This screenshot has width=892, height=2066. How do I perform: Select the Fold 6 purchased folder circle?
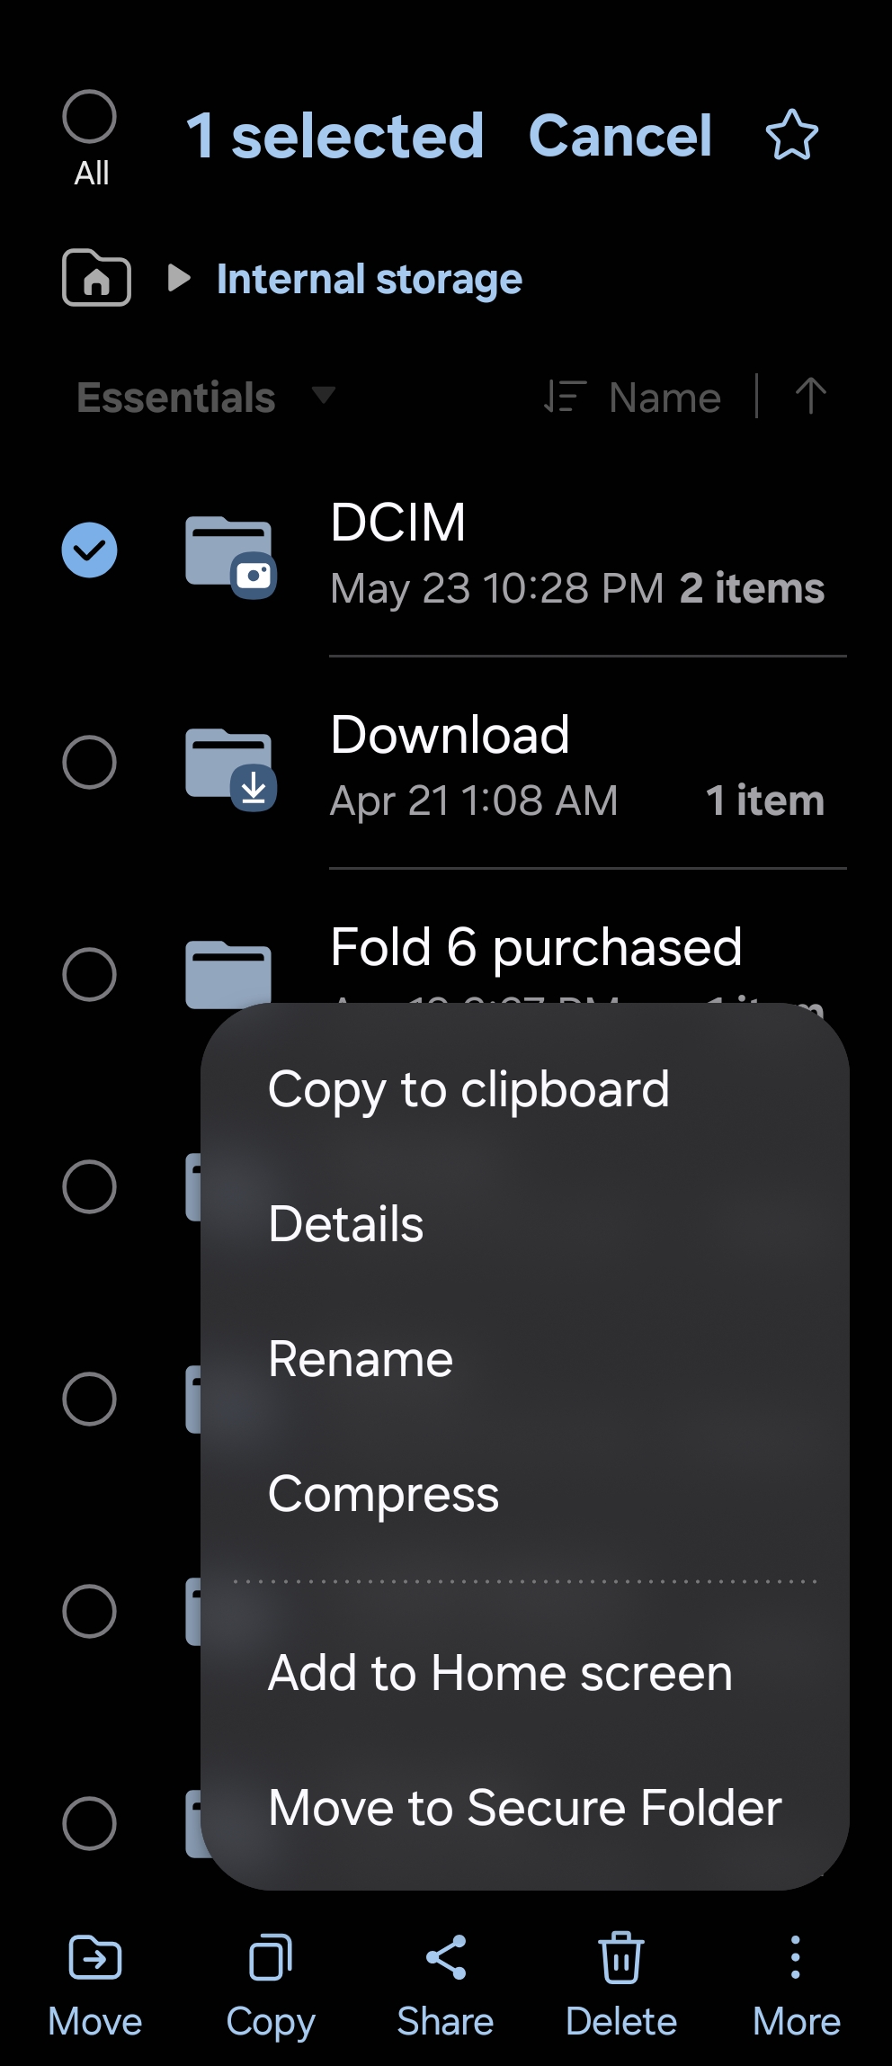pyautogui.click(x=89, y=974)
